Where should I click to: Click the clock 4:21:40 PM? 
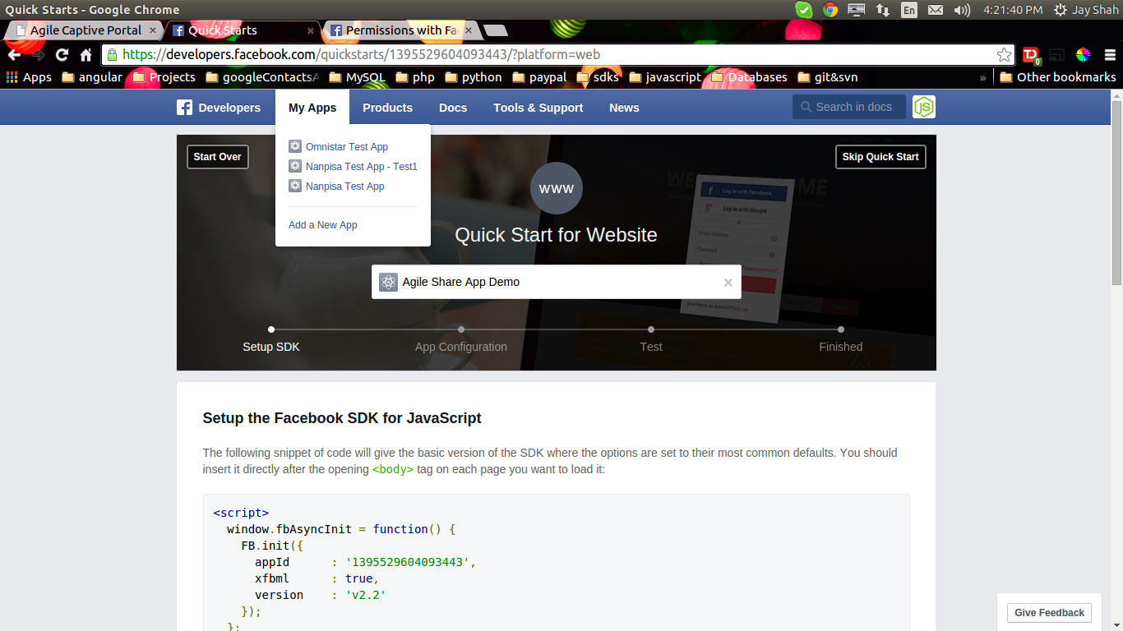tap(1013, 10)
